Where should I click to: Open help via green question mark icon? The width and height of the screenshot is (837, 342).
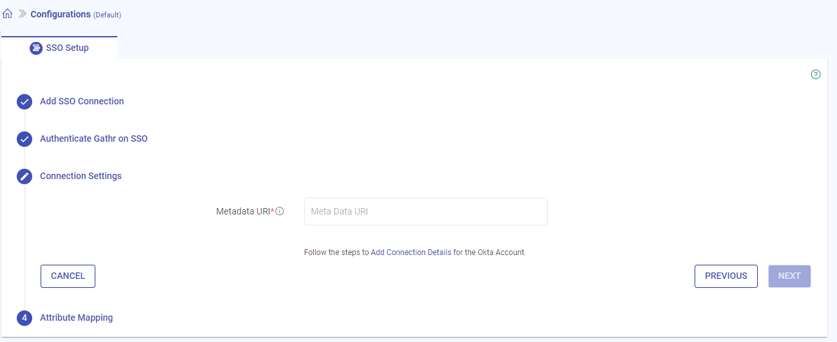tap(816, 75)
